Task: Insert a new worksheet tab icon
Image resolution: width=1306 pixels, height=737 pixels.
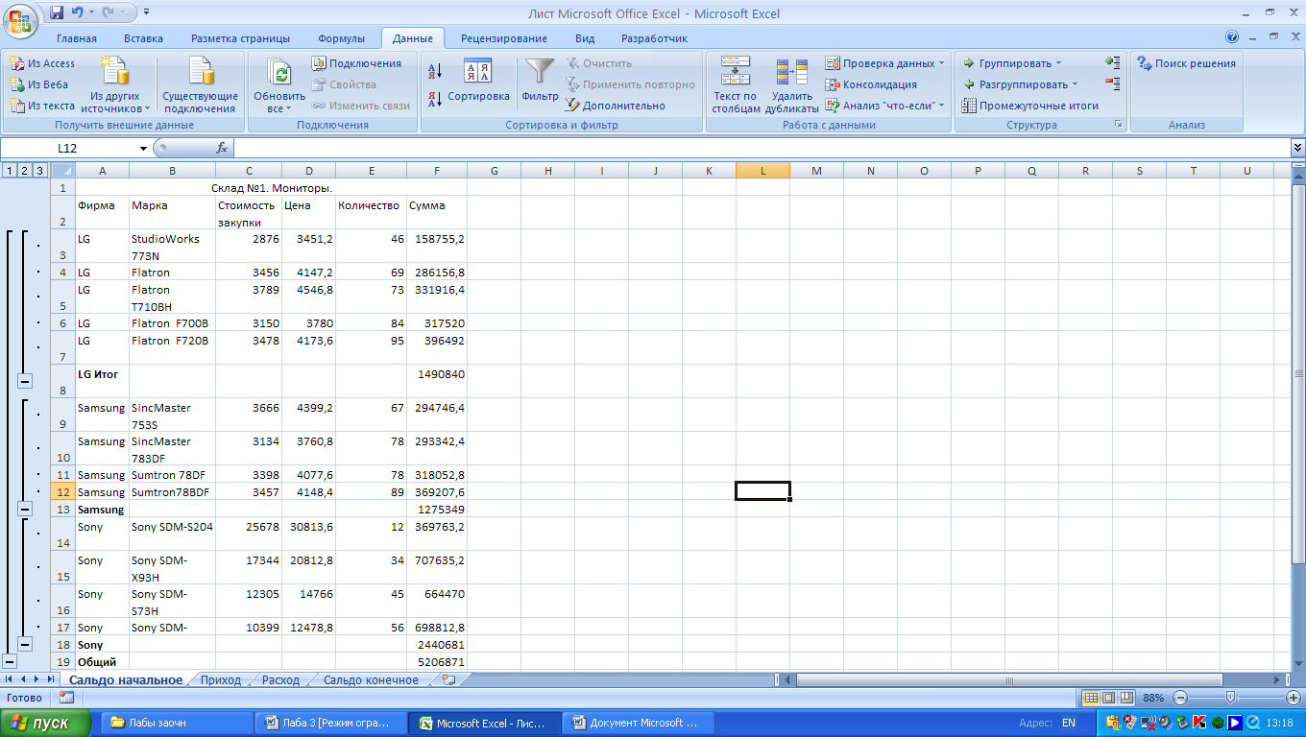Action: tap(448, 679)
